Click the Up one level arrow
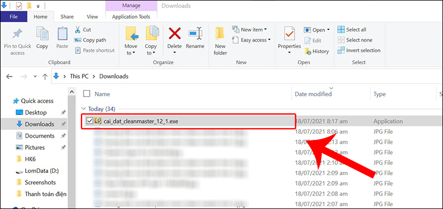 (x=45, y=76)
